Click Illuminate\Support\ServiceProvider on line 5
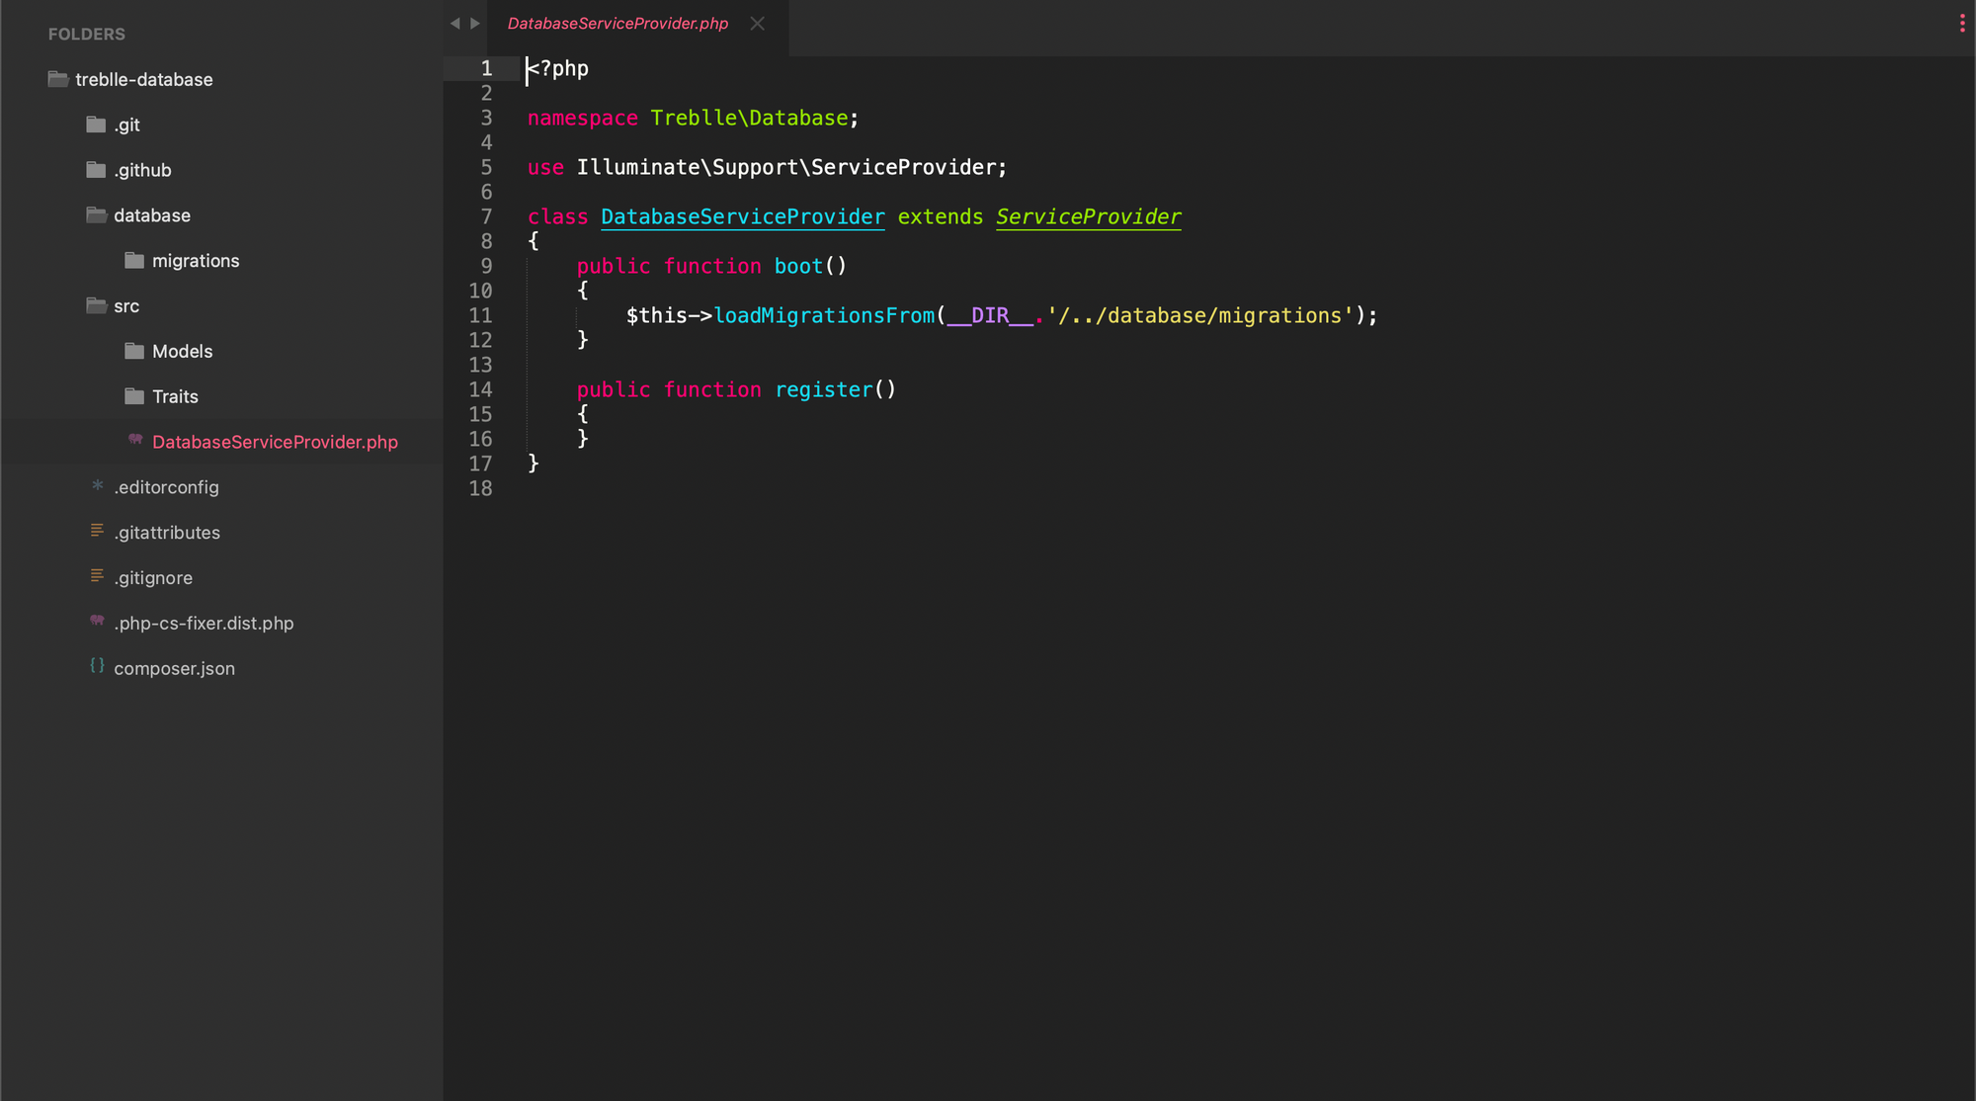The height and width of the screenshot is (1101, 1976). pyautogui.click(x=786, y=167)
